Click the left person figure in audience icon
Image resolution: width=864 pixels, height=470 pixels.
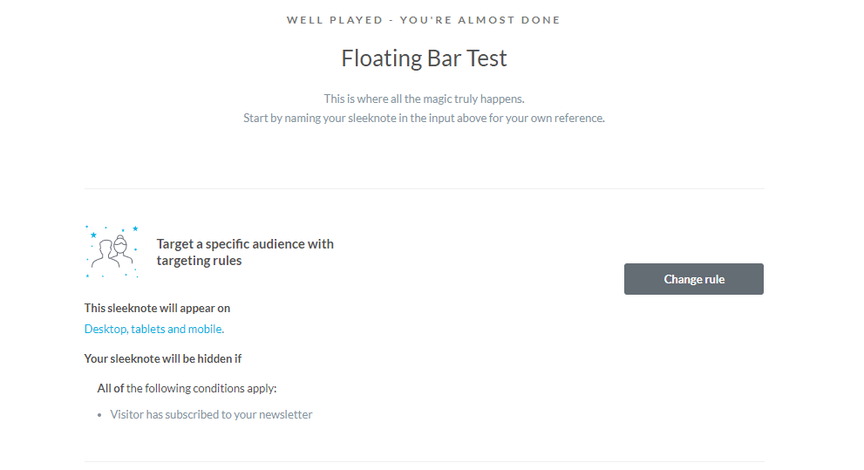[104, 254]
